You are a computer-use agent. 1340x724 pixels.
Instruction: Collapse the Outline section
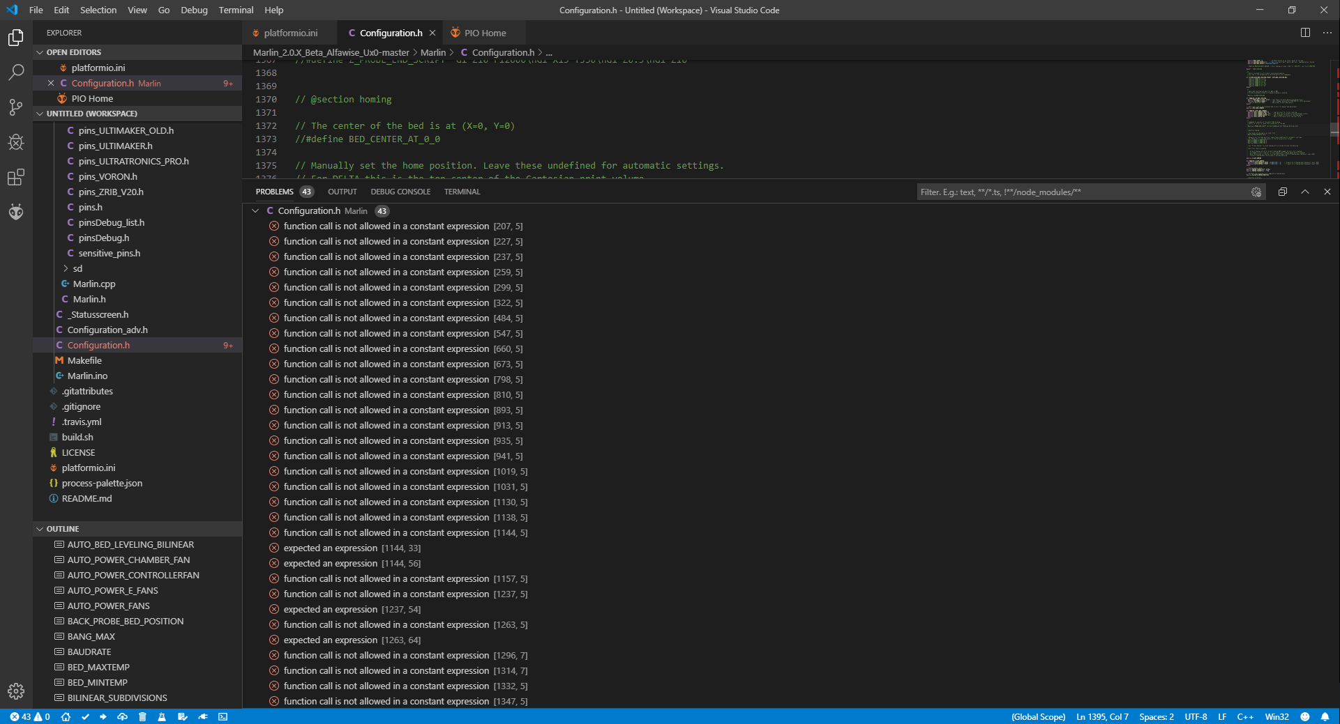pyautogui.click(x=137, y=529)
